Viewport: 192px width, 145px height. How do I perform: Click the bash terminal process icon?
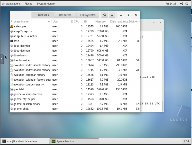(12, 41)
